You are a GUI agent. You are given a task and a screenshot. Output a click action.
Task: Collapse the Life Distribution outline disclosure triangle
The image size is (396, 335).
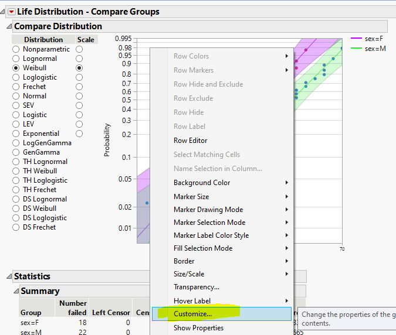click(x=3, y=11)
